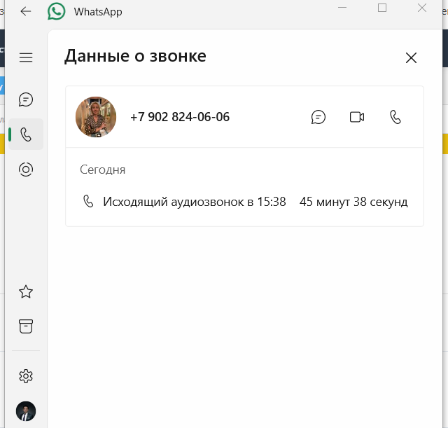Click the back arrow in title bar
Screen dimensions: 448x428
(26, 11)
